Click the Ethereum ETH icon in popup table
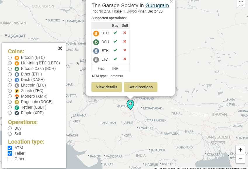This screenshot has width=248, height=169. coord(96,51)
